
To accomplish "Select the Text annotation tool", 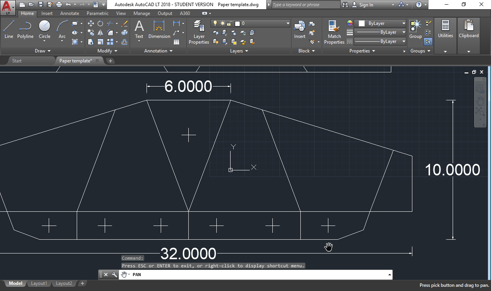I will 139,30.
